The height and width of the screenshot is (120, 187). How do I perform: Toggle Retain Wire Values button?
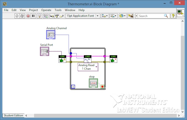click(46, 16)
